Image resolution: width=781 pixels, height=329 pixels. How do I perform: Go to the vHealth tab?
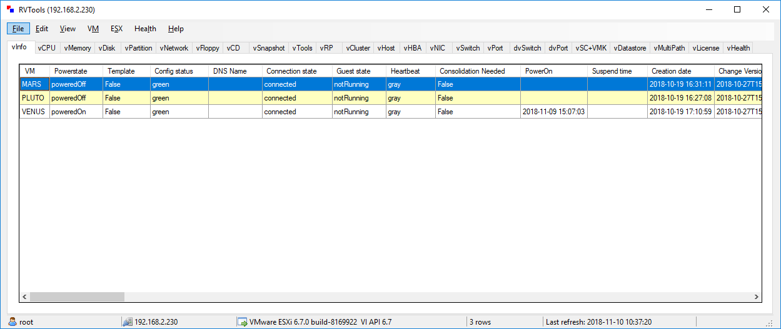pos(738,48)
